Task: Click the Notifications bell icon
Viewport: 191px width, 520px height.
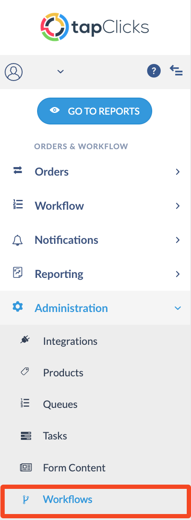Action: [17, 240]
